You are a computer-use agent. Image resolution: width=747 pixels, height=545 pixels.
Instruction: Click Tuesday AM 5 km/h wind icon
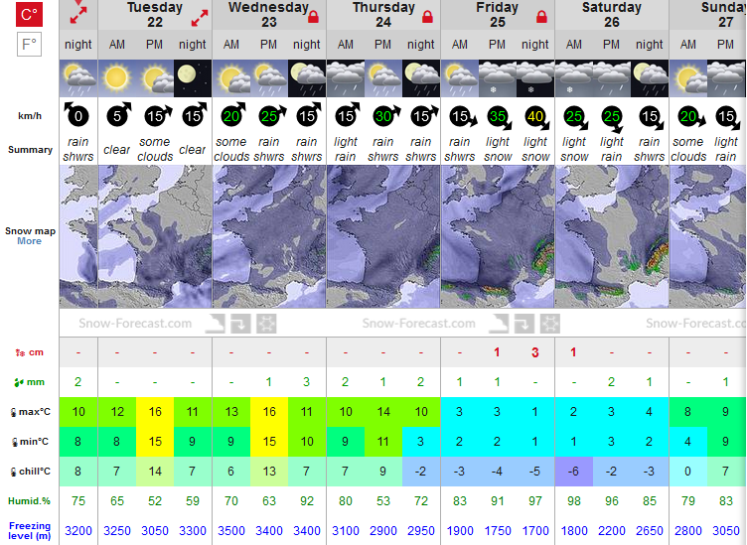point(118,115)
